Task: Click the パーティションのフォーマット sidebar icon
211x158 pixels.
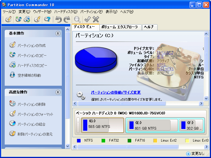Action: pyautogui.click(x=12, y=114)
